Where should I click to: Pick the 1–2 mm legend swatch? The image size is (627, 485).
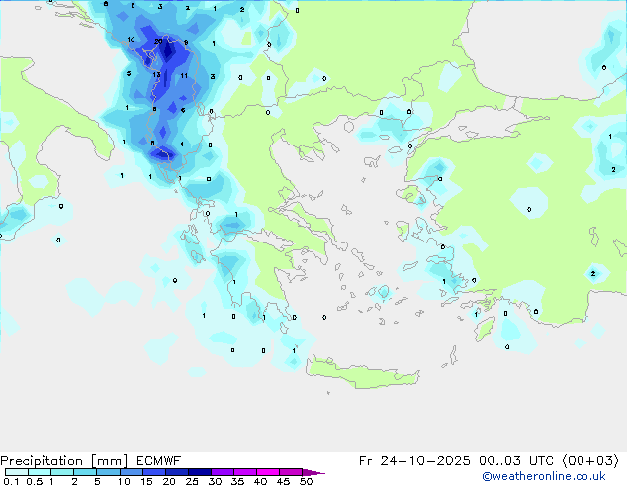click(62, 472)
